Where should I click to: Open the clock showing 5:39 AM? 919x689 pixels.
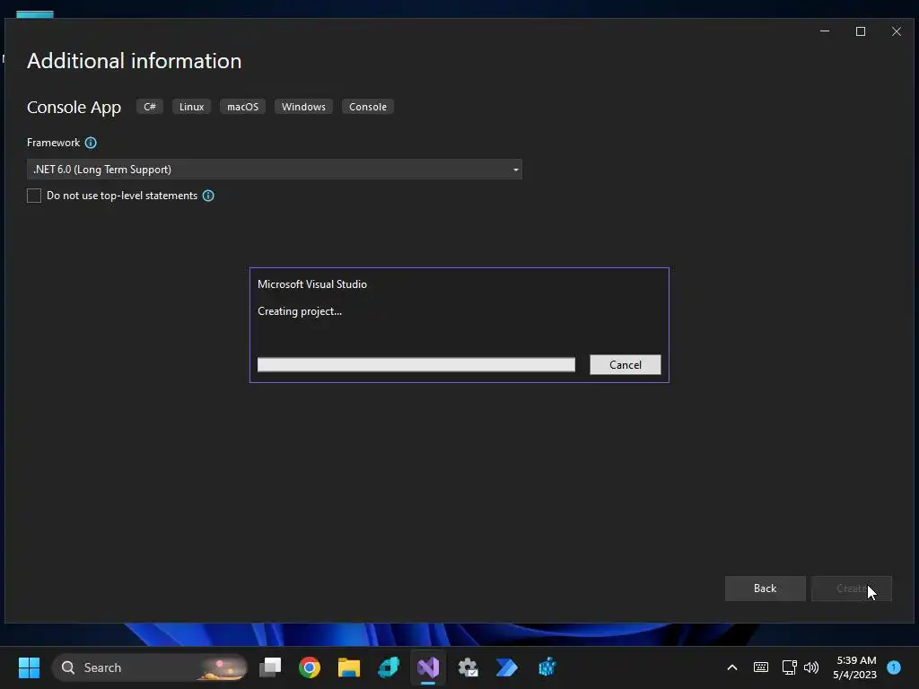855,667
